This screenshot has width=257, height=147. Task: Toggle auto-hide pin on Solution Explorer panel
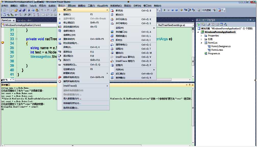(x=250, y=20)
